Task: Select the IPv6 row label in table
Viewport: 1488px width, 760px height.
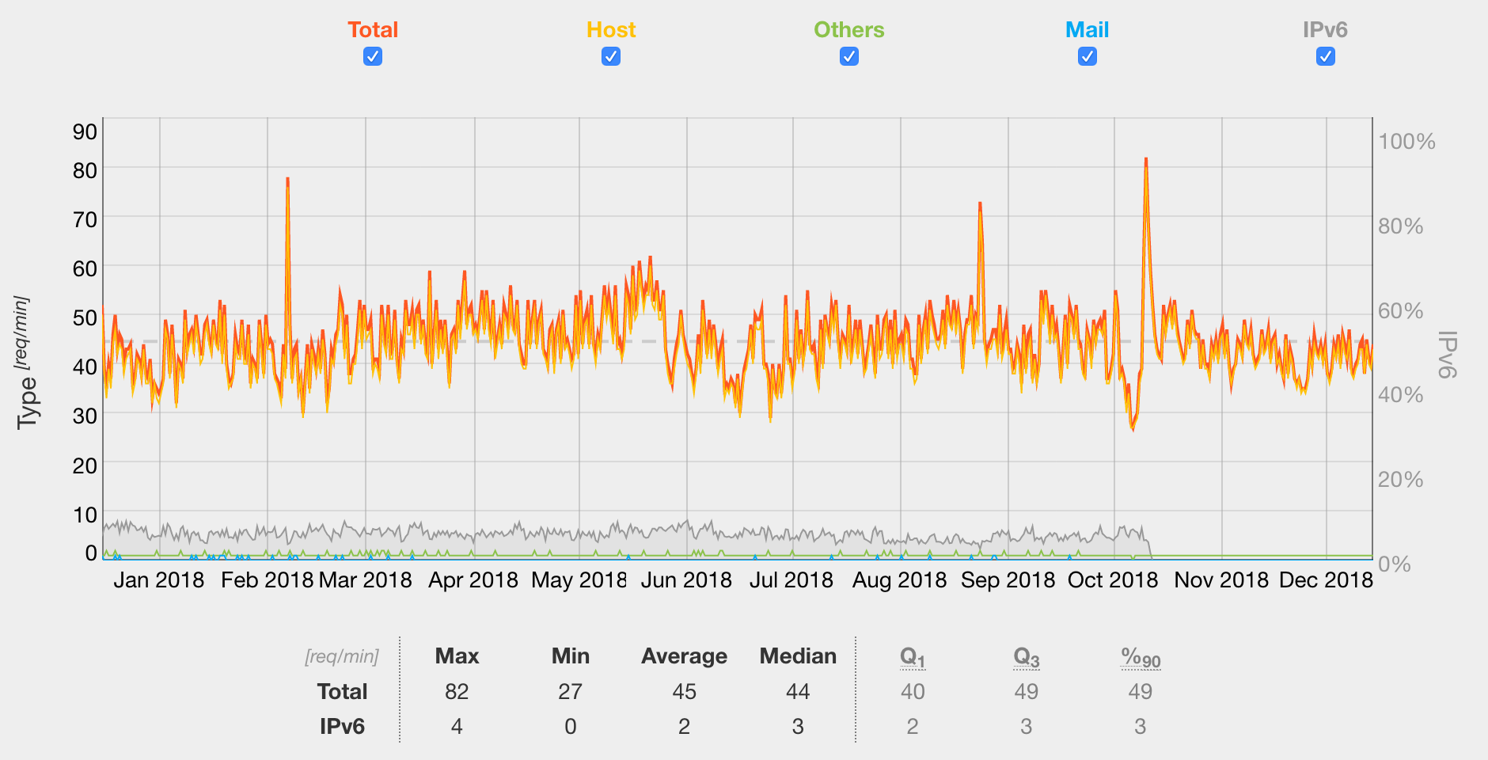Action: (343, 727)
